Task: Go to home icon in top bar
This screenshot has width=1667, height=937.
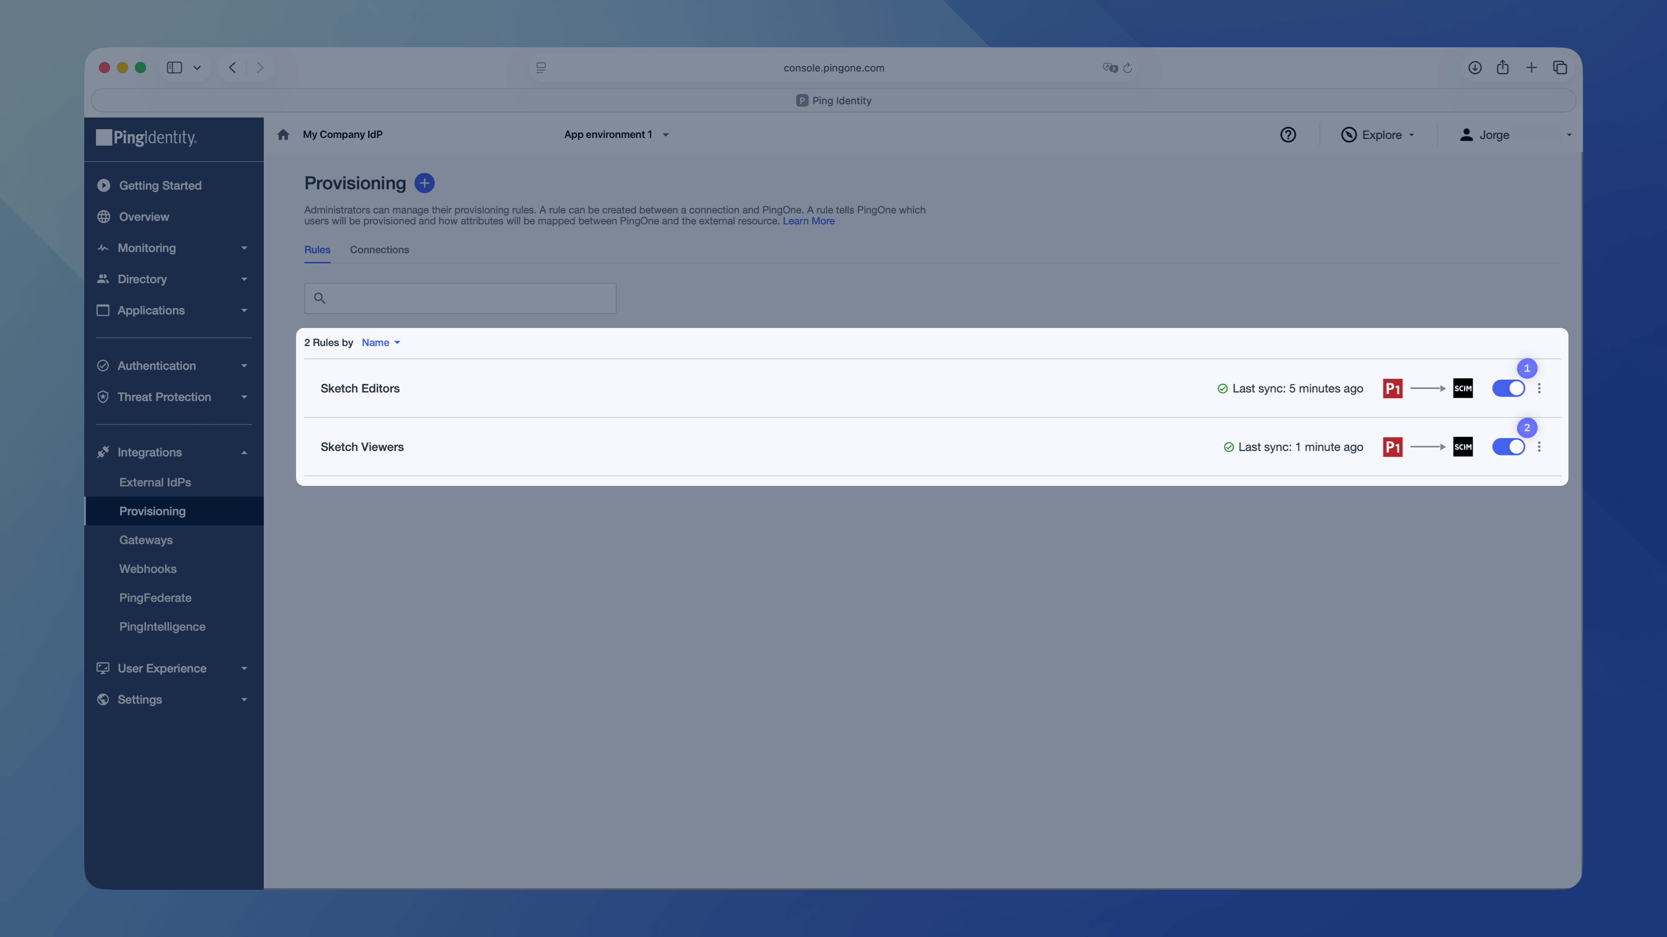Action: tap(283, 134)
